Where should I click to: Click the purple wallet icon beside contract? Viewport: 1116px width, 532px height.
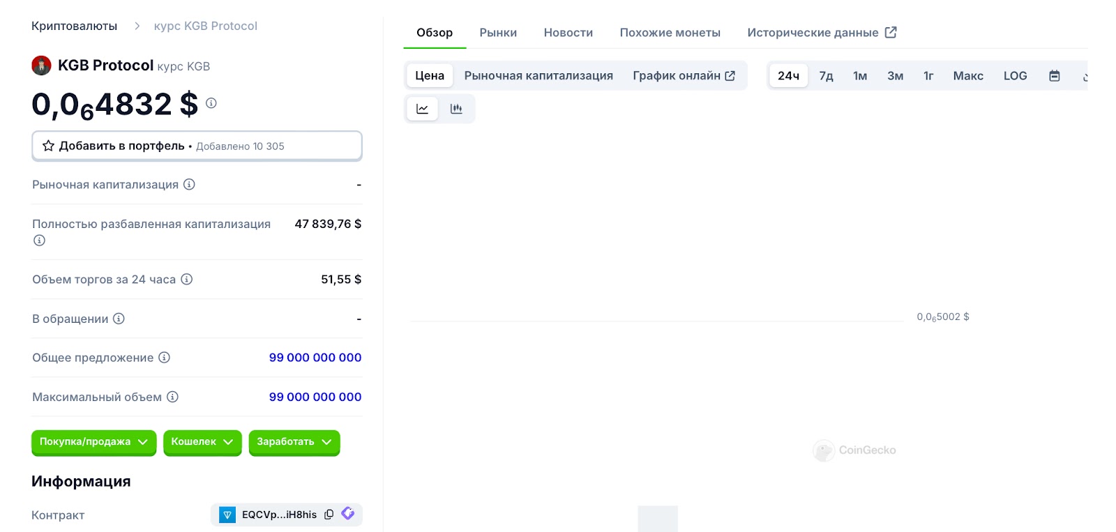tap(348, 514)
